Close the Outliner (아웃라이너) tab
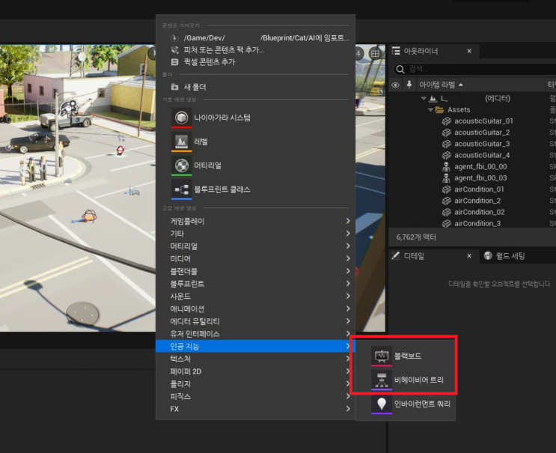The width and height of the screenshot is (556, 453). point(469,51)
